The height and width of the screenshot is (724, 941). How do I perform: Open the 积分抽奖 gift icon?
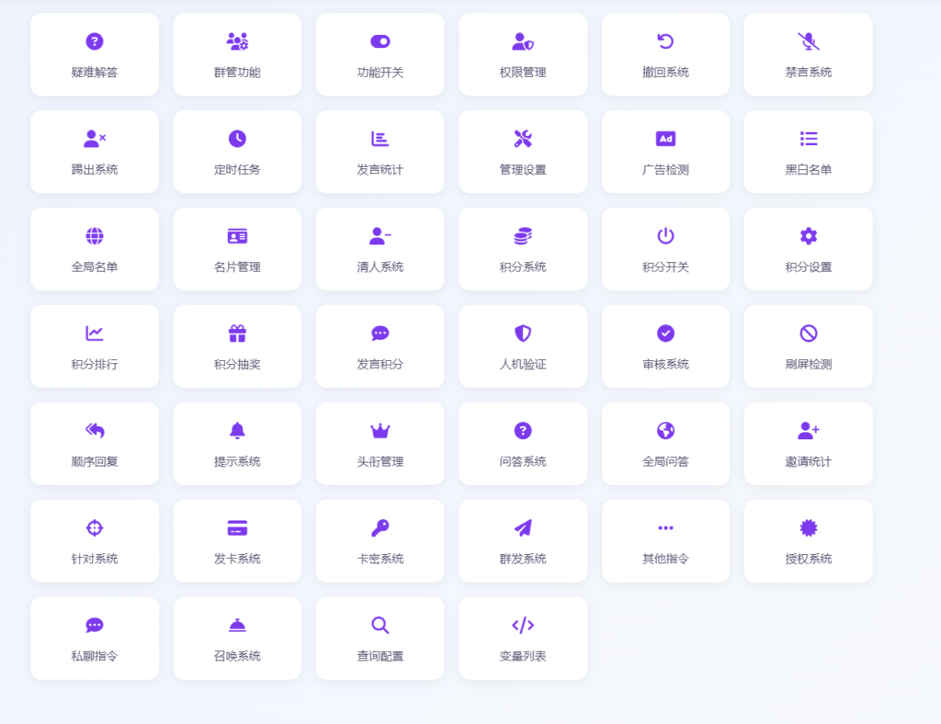pos(237,333)
